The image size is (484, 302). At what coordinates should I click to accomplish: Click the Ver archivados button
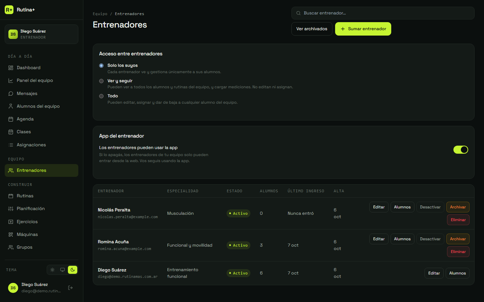tap(312, 29)
